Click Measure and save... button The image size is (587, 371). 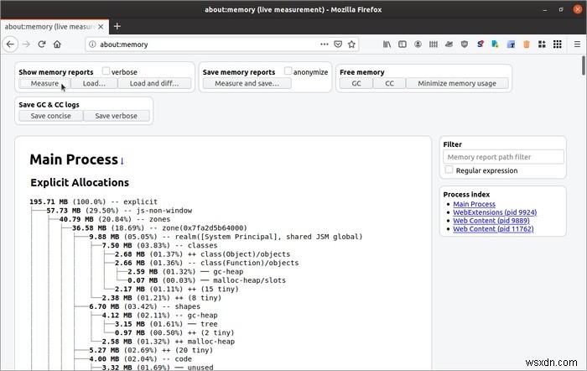tap(247, 83)
